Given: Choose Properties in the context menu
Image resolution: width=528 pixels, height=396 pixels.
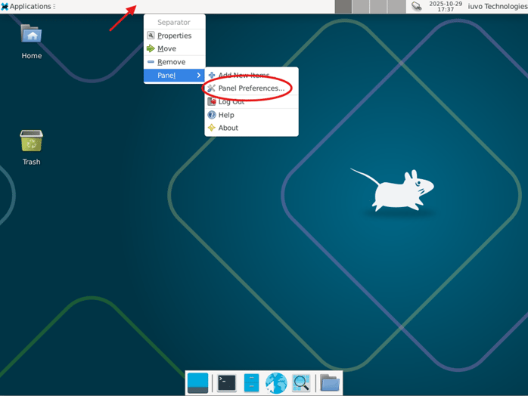Looking at the screenshot, I should 174,36.
